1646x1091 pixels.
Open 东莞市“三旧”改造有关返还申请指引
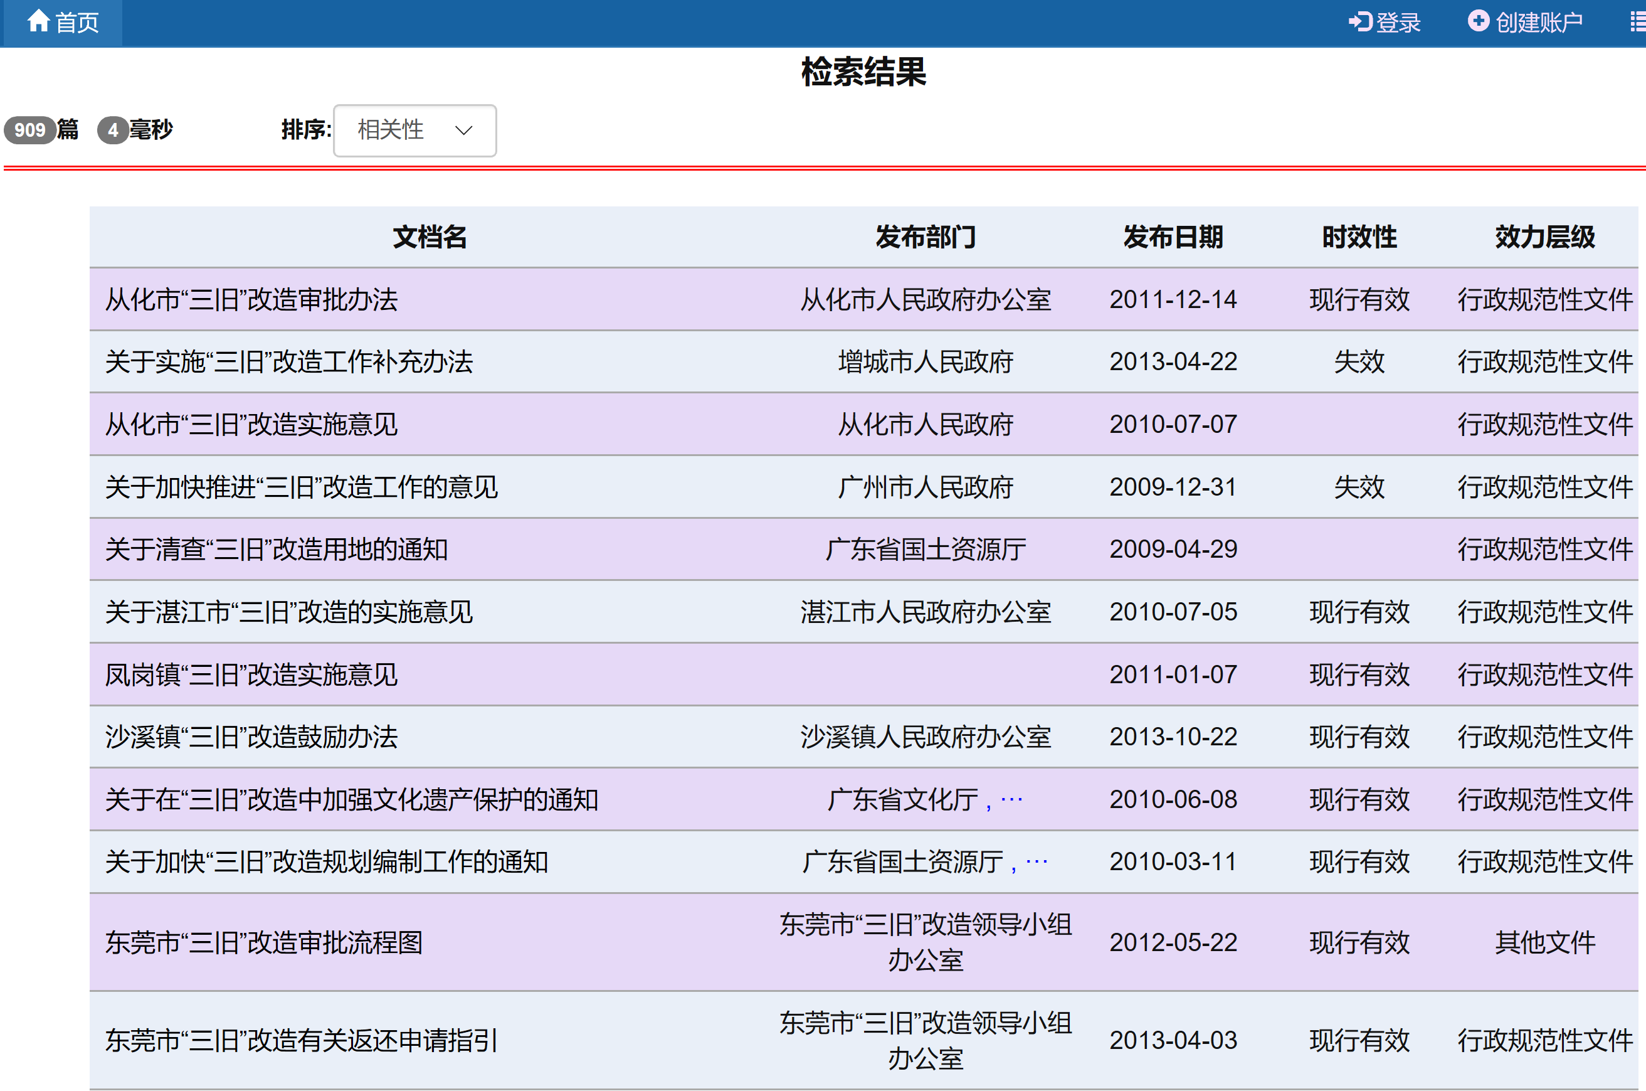[301, 1041]
